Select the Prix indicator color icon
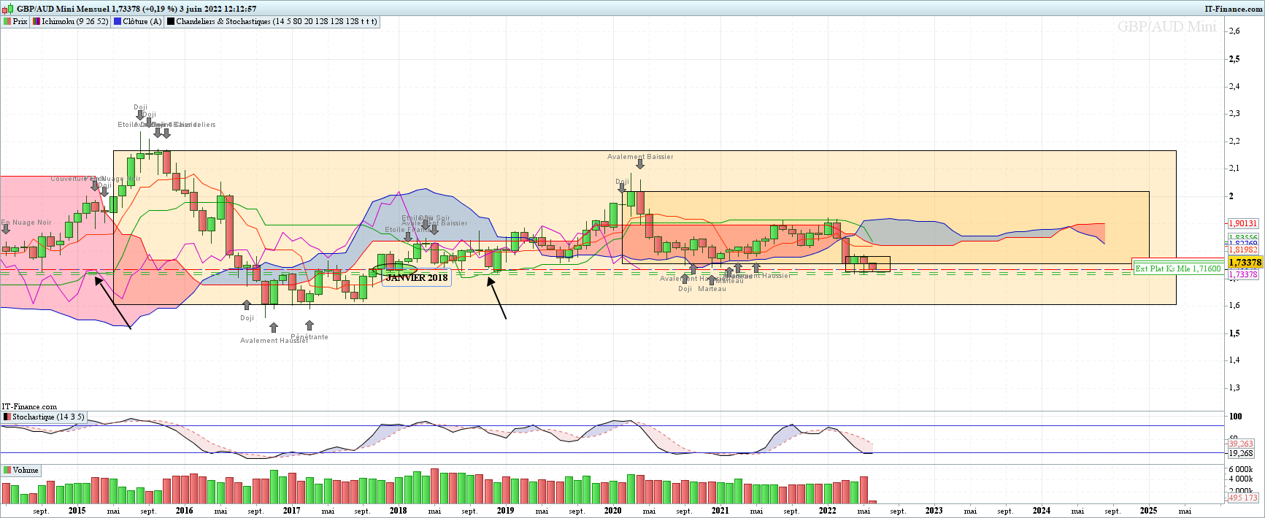This screenshot has width=1265, height=518. coord(7,22)
